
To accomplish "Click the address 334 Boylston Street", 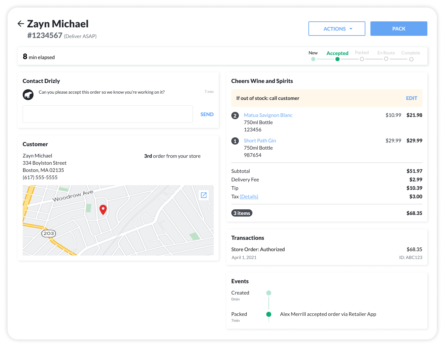I will (45, 163).
